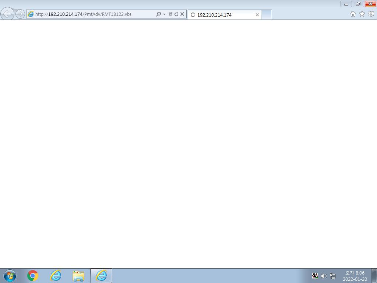Minimize the Internet Explorer window
Image resolution: width=377 pixels, height=283 pixels.
point(346,4)
